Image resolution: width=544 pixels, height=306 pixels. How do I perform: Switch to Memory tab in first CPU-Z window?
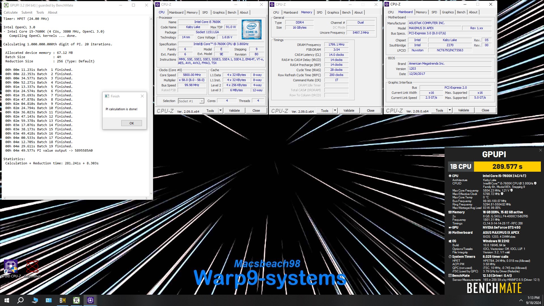192,12
